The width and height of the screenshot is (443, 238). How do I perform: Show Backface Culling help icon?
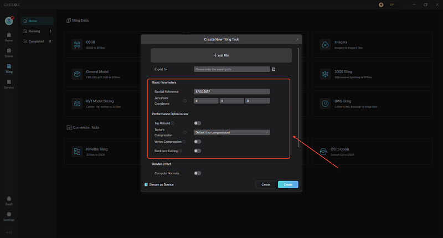180,151
